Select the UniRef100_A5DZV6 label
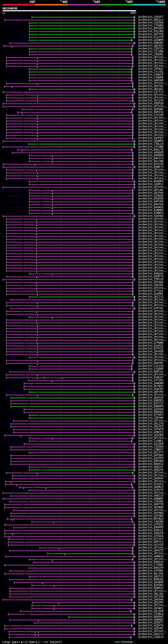 [151, 470]
